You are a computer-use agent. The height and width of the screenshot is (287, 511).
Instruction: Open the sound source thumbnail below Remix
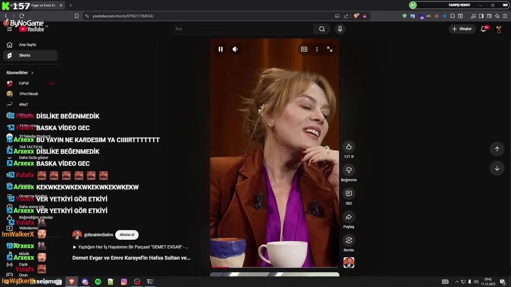click(349, 263)
